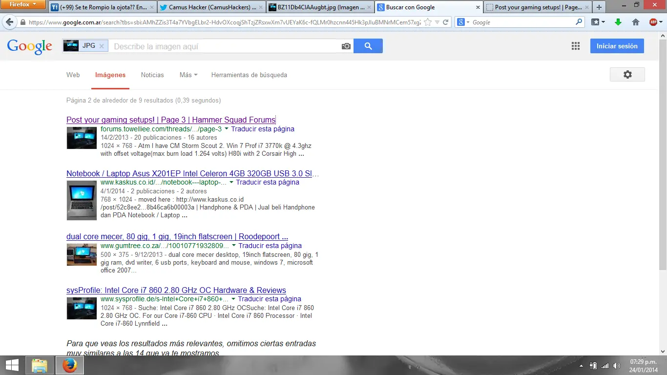Remove the JPG image chip from search
The image size is (667, 375).
click(x=102, y=46)
